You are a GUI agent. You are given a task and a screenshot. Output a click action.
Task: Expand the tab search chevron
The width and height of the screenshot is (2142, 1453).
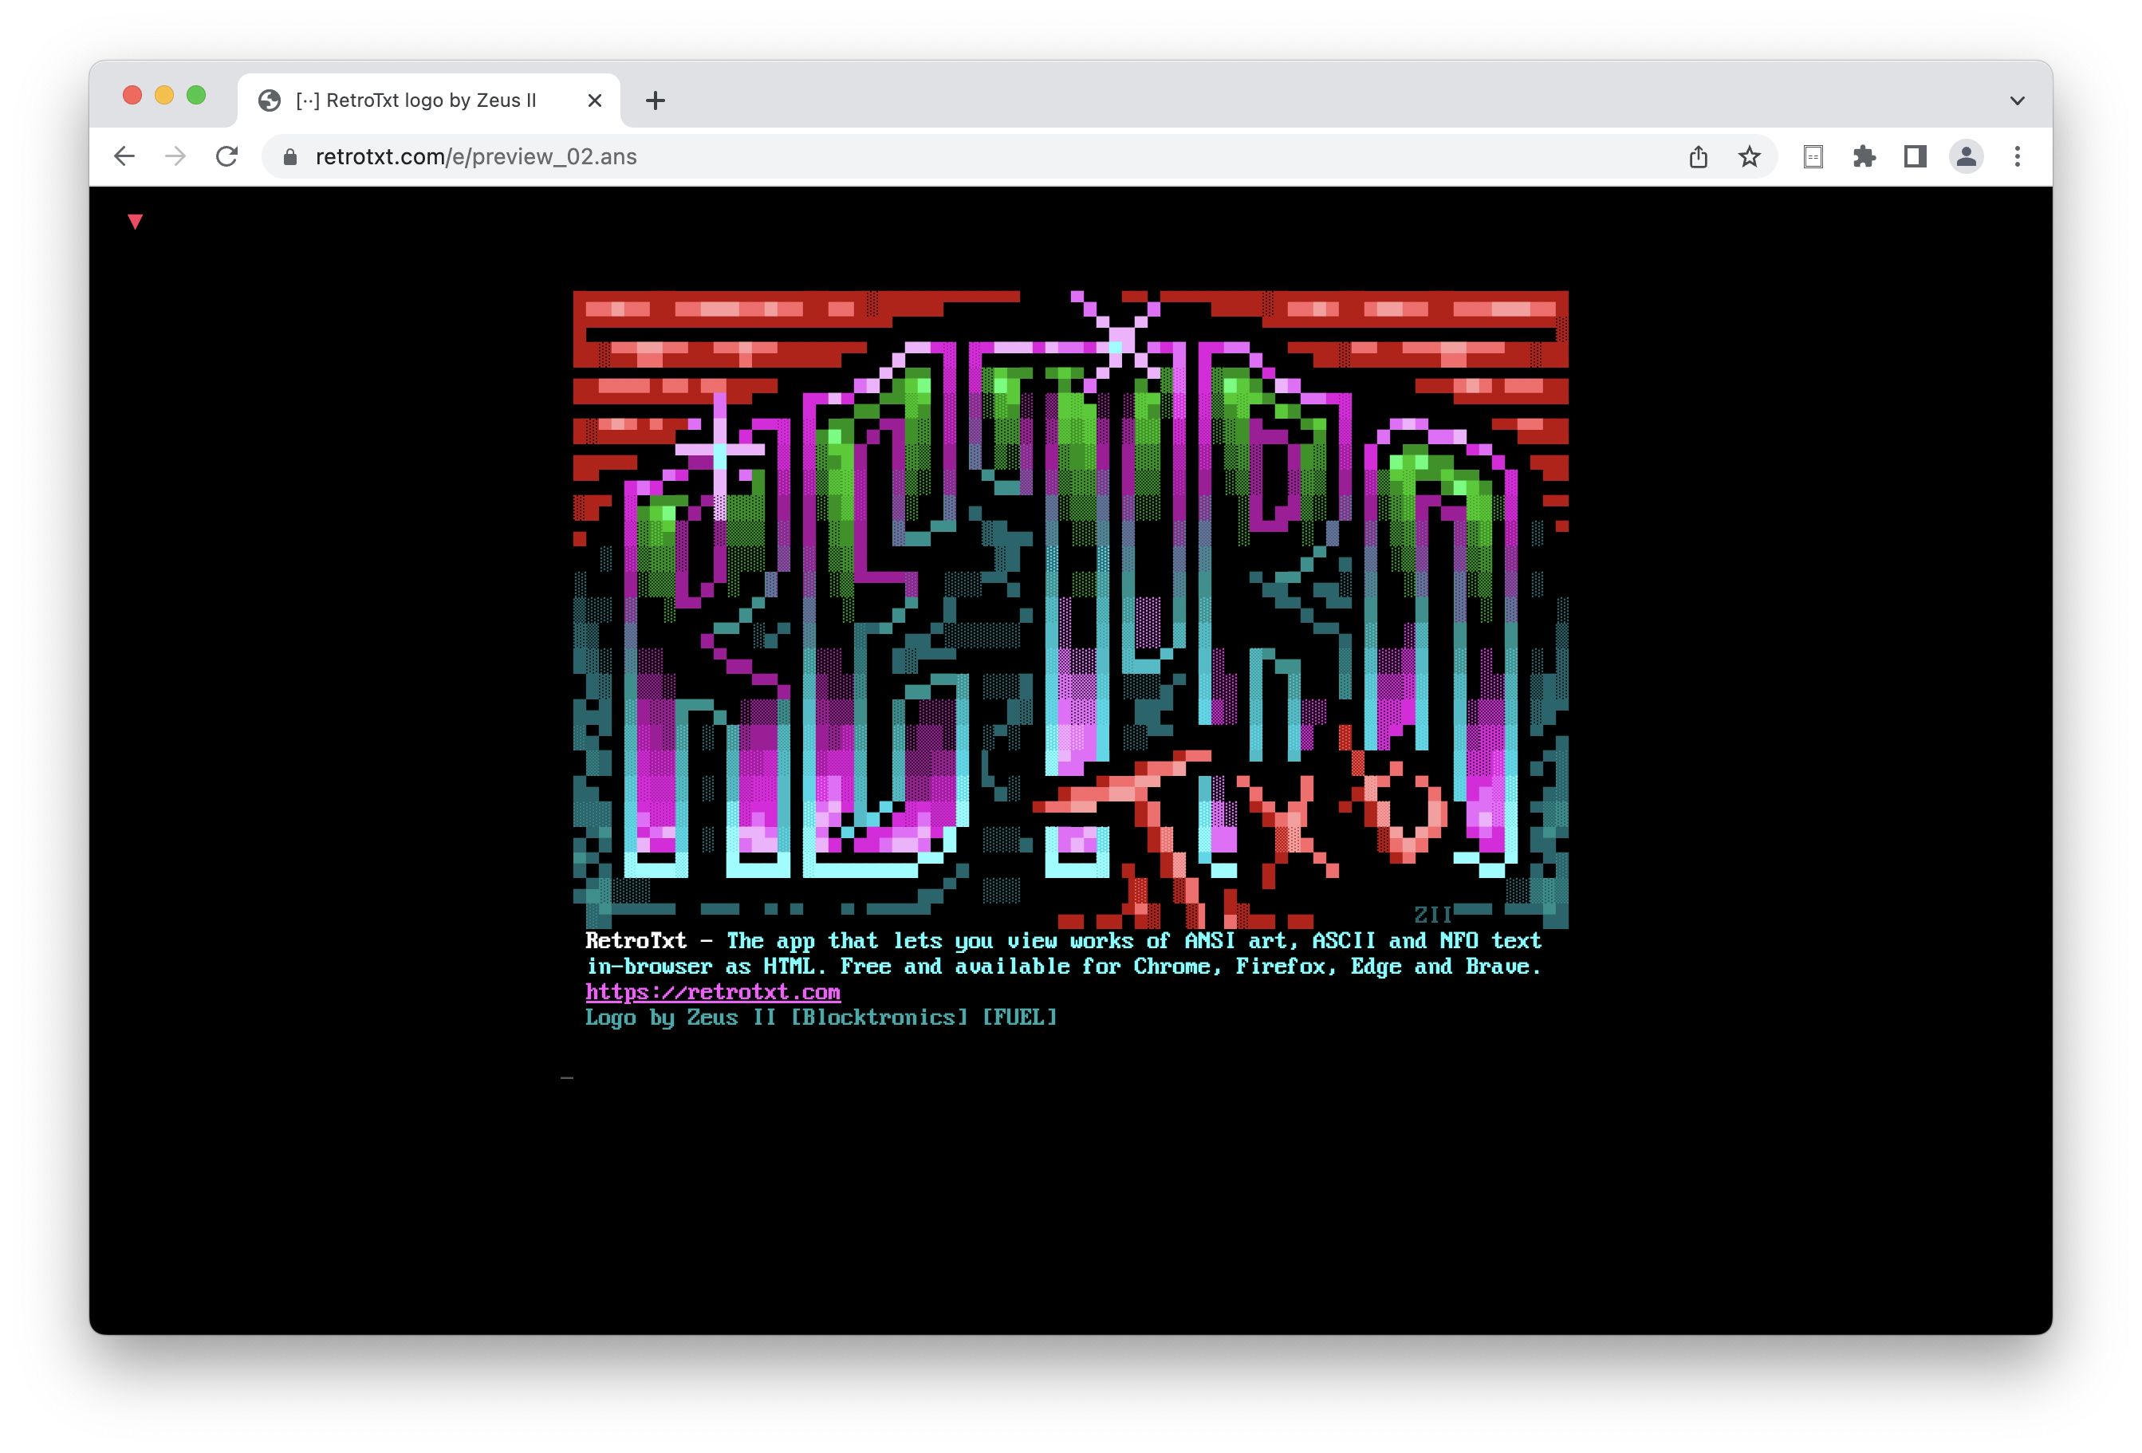coord(2017,100)
